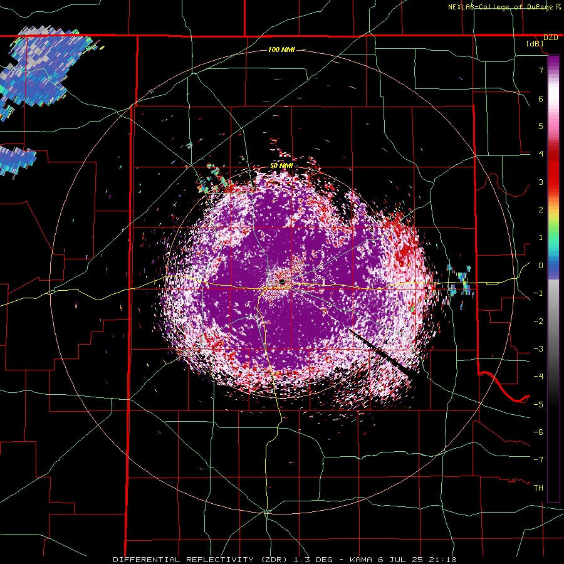
Task: Click the 50 NMI range ring label
Action: click(x=281, y=166)
